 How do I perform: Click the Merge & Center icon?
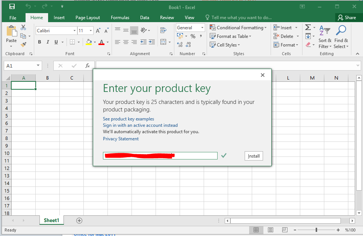[x=163, y=42]
